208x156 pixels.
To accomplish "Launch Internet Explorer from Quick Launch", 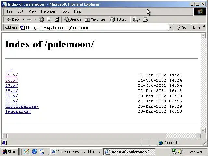I will click(34, 152).
